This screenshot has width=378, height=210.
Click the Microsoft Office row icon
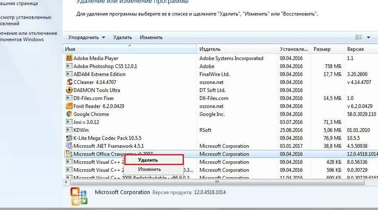pyautogui.click(x=69, y=154)
